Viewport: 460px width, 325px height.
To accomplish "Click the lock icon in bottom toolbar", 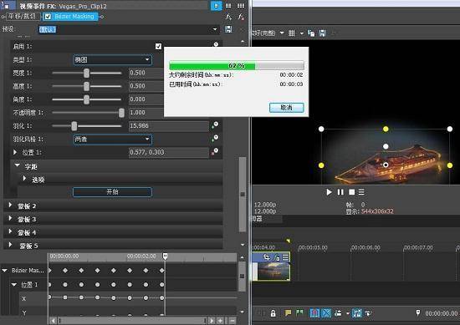I will 273,313.
